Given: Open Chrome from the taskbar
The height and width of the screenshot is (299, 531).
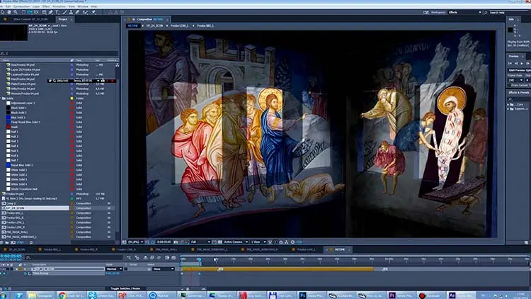Looking at the screenshot, I should (70, 295).
